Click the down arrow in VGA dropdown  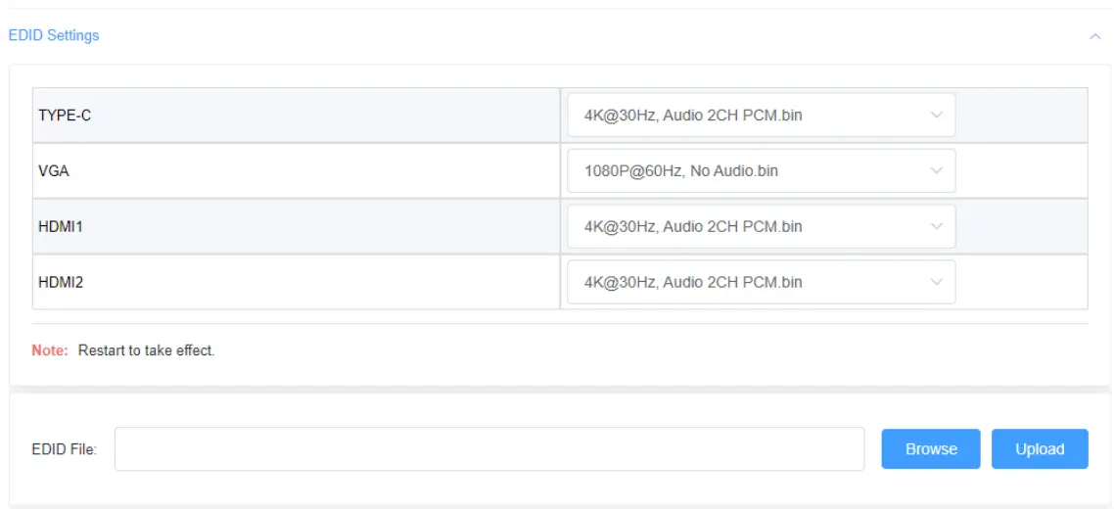click(x=936, y=171)
